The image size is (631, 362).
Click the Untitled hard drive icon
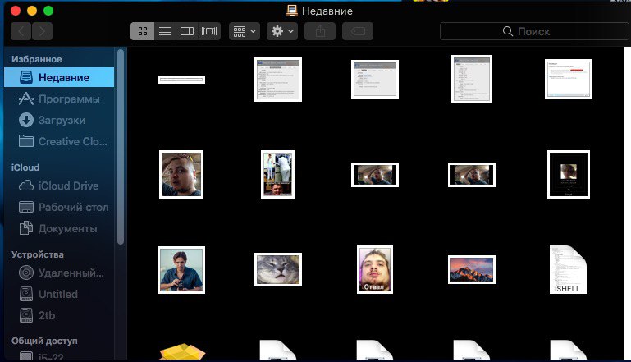(26, 294)
